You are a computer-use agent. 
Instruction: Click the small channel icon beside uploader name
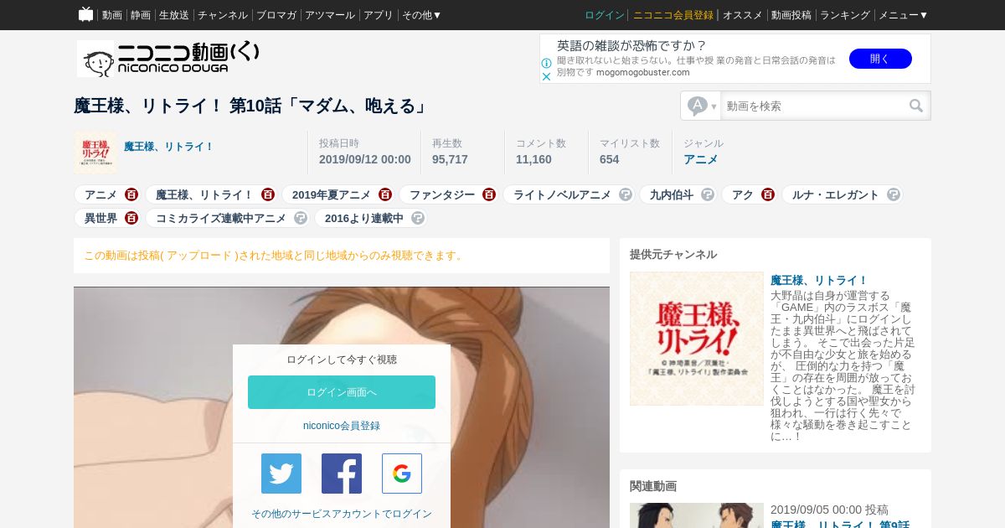[95, 153]
